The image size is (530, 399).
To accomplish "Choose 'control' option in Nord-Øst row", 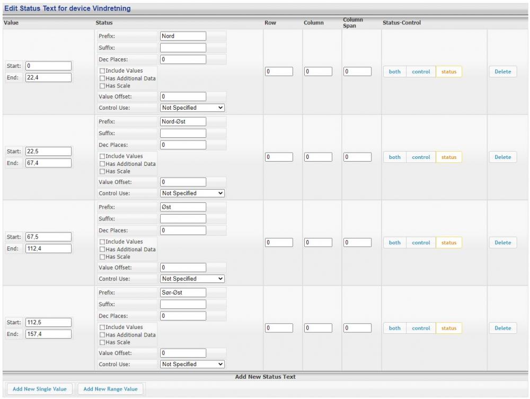I will click(421, 157).
